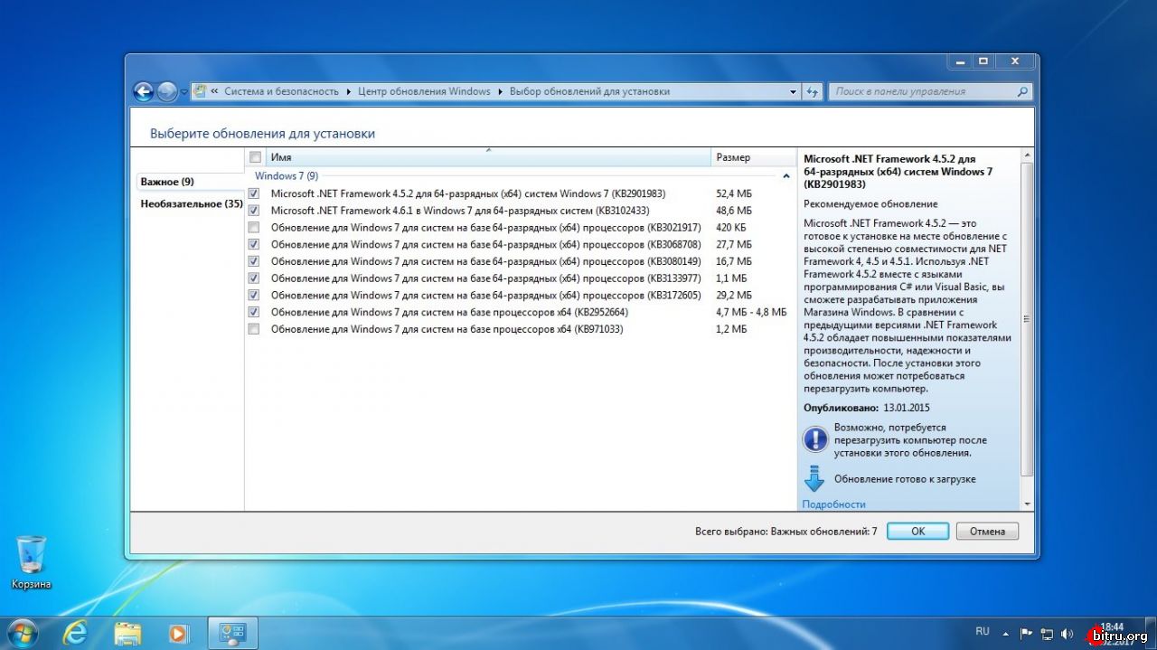Click the "Отмена" button
The image size is (1157, 650).
pyautogui.click(x=987, y=531)
